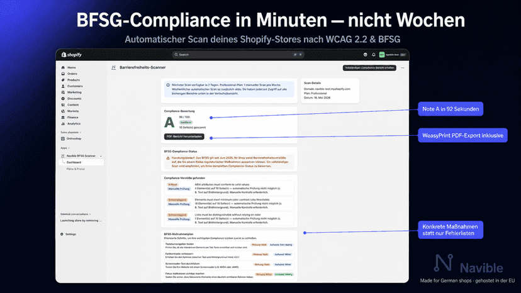Click the '10 Seite(n) gescannt' text
The image size is (521, 293).
coord(193,127)
